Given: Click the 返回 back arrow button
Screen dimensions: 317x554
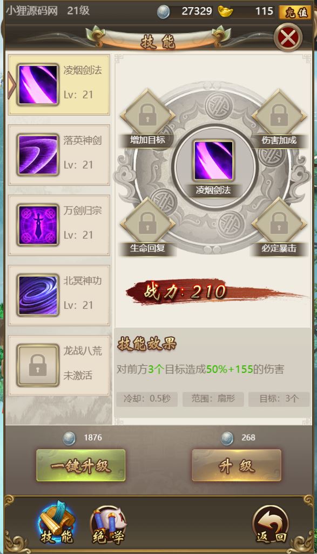Looking at the screenshot, I should (x=271, y=524).
